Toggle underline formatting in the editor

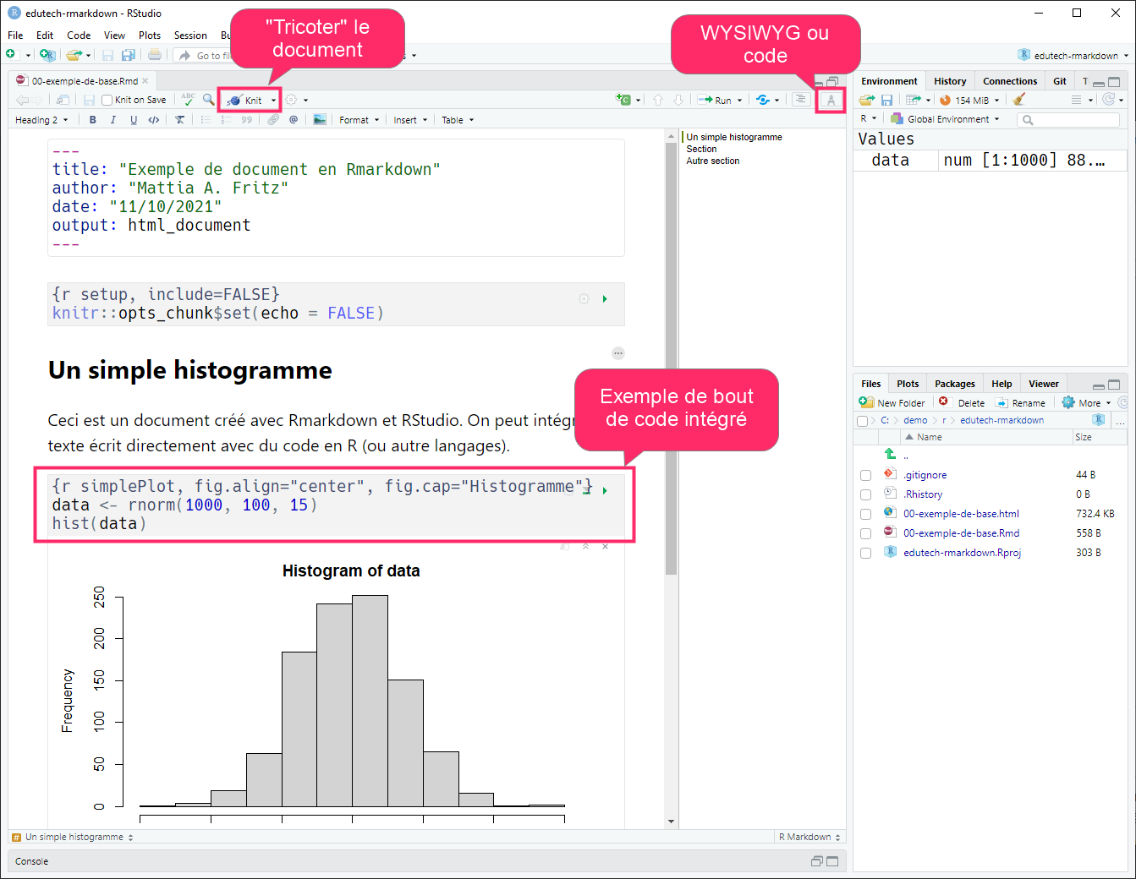point(134,120)
